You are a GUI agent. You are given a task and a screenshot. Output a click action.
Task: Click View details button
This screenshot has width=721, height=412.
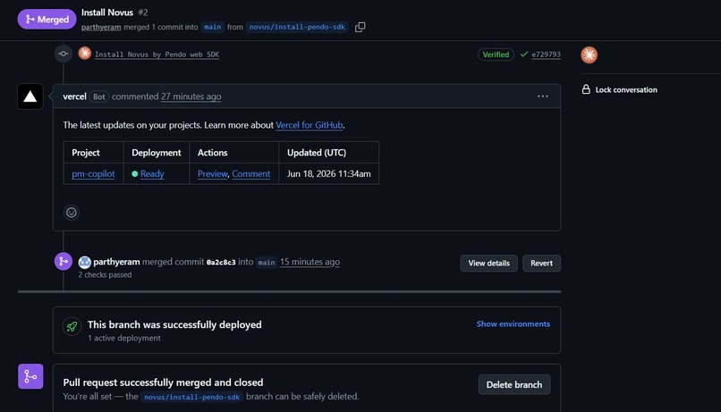click(488, 263)
